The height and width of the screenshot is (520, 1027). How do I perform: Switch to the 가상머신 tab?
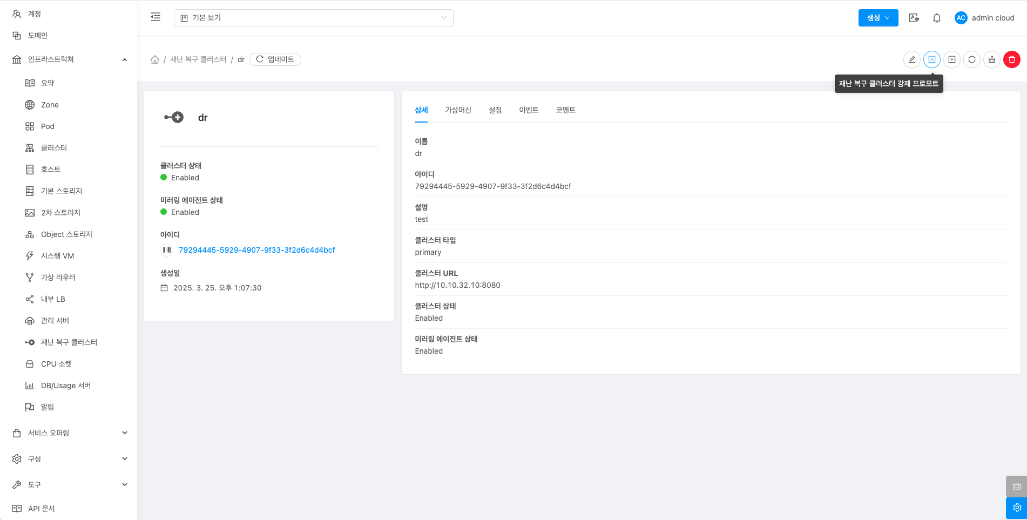click(458, 110)
